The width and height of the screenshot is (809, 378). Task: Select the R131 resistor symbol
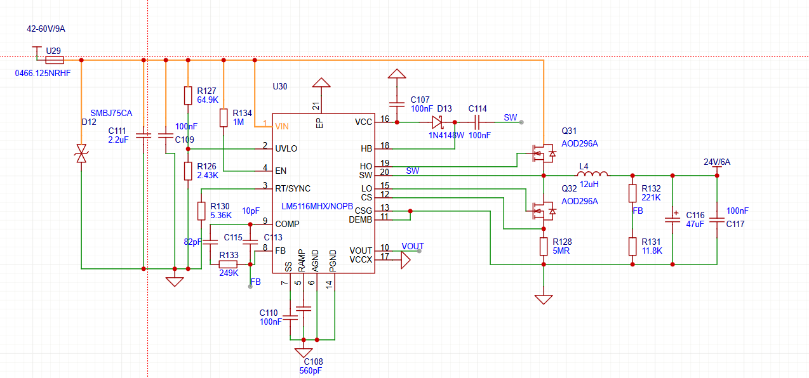(x=632, y=246)
